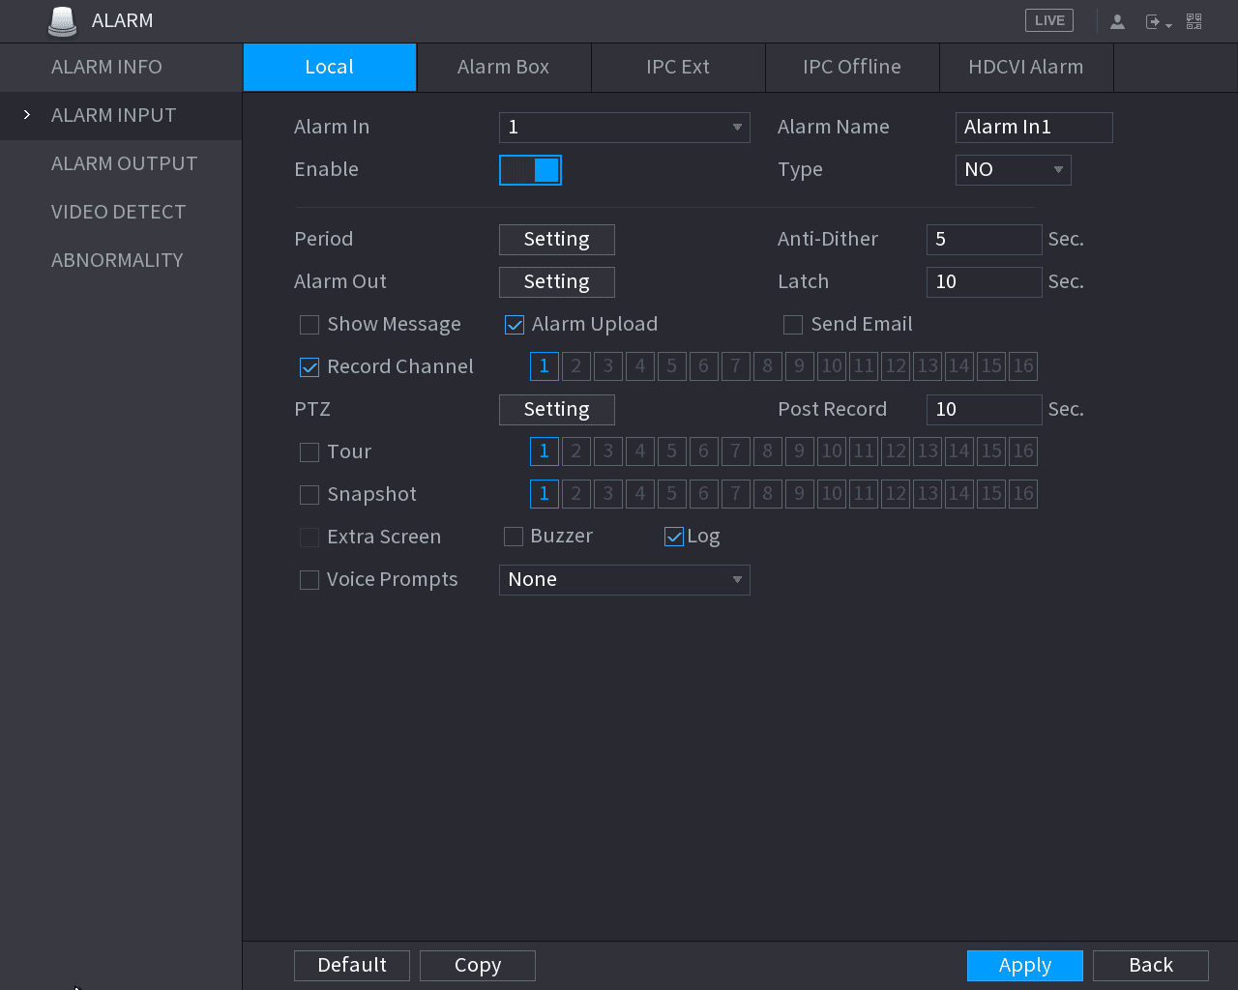The width and height of the screenshot is (1238, 990).
Task: Click the Post Record seconds field
Action: pos(985,410)
